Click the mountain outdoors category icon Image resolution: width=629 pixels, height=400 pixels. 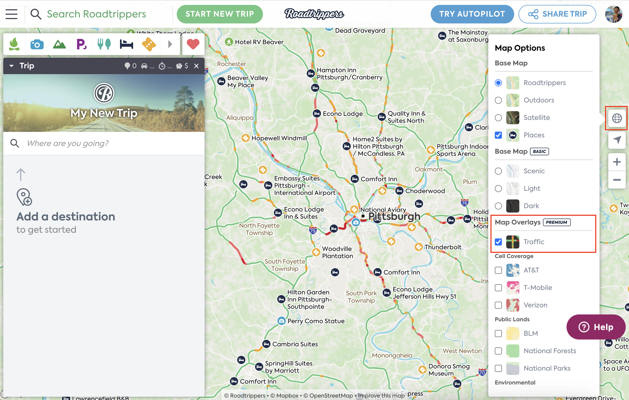click(59, 44)
